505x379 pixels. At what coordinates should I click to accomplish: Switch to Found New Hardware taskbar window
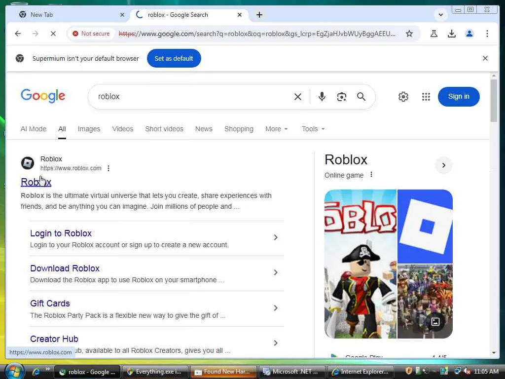[223, 372]
